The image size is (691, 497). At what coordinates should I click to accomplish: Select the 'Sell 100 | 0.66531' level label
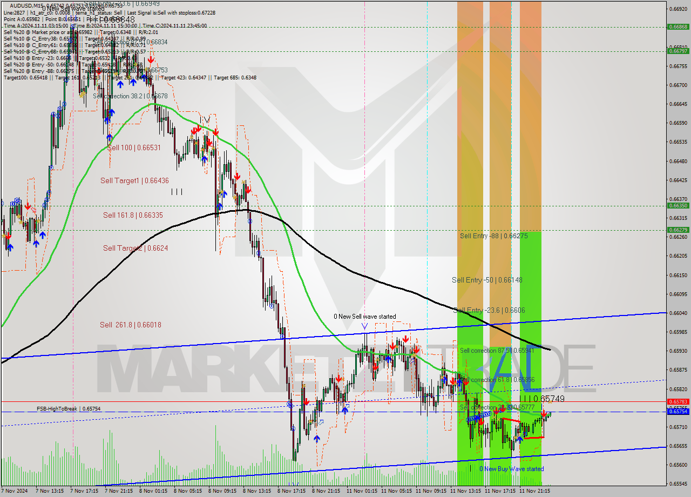pyautogui.click(x=134, y=147)
